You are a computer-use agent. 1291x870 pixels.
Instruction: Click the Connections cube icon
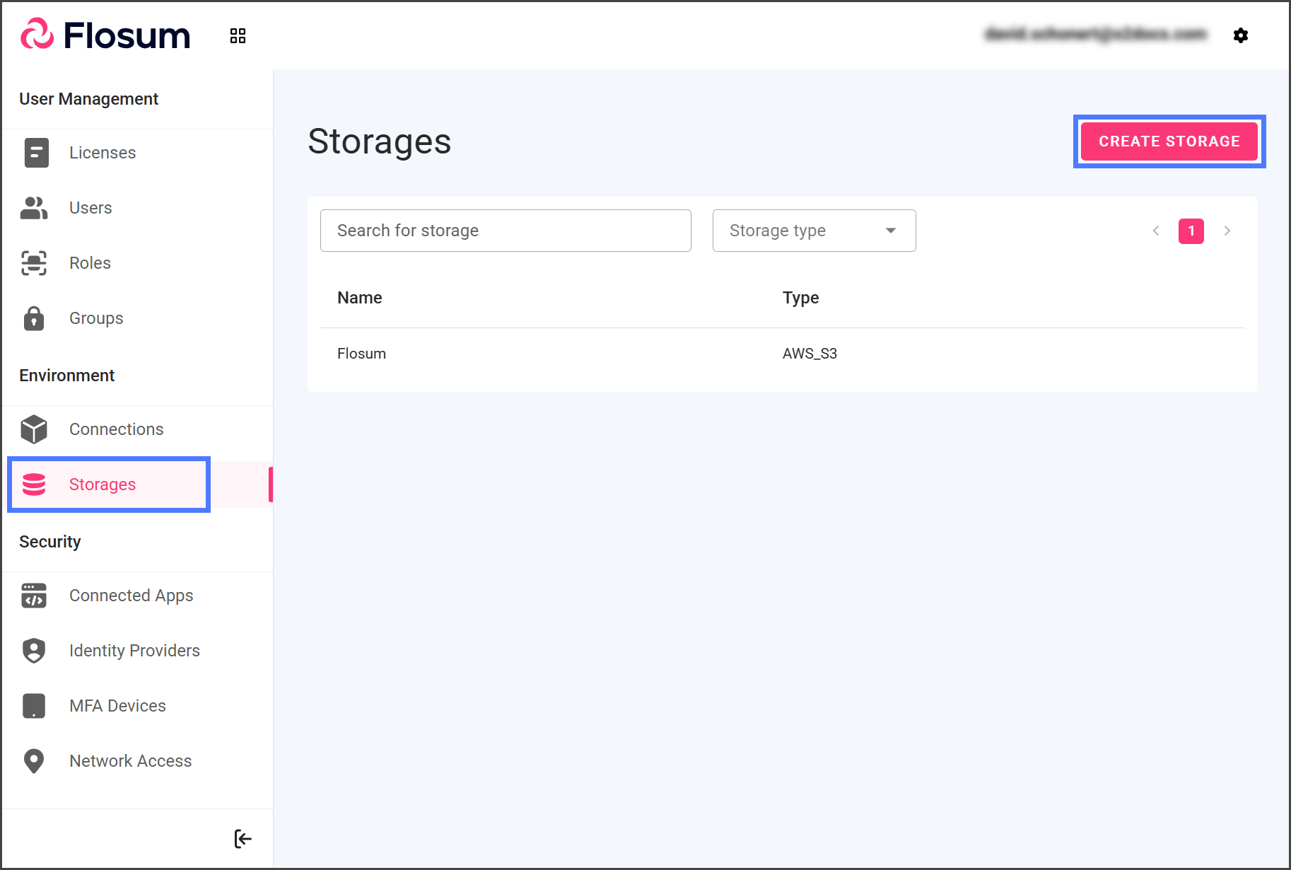point(34,429)
